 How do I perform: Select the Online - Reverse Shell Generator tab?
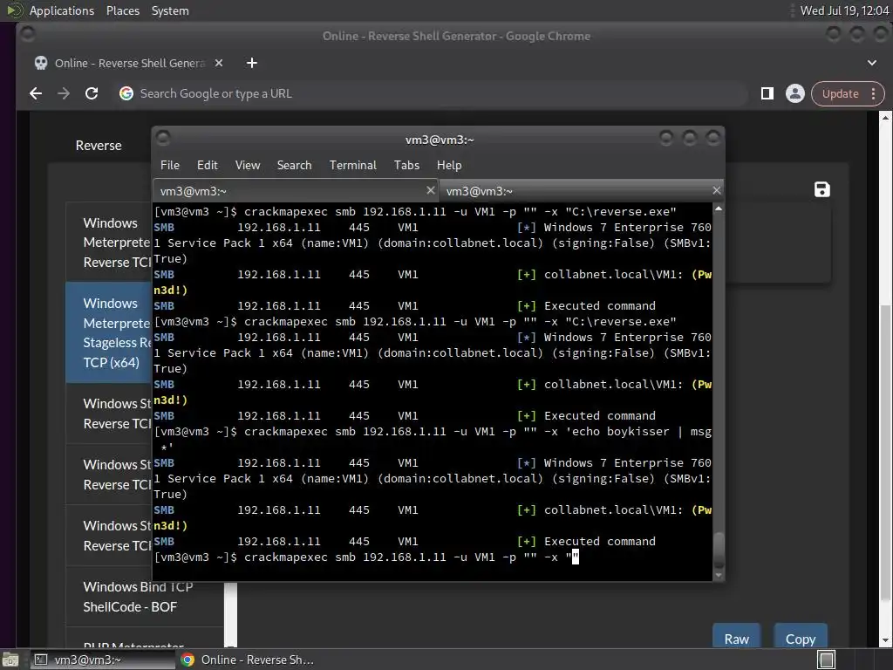pos(129,63)
